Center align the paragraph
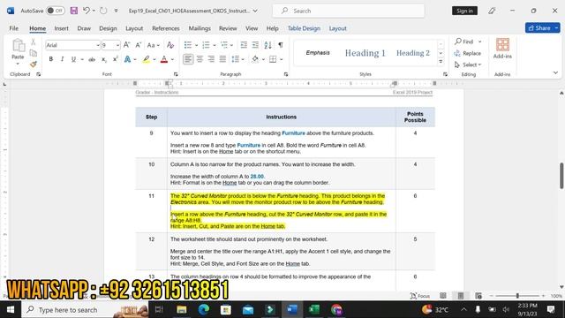 [200, 59]
